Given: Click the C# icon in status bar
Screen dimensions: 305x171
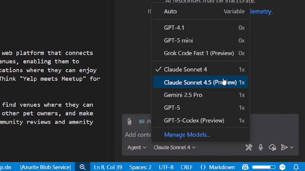Looking at the screenshot, I should (282, 167).
